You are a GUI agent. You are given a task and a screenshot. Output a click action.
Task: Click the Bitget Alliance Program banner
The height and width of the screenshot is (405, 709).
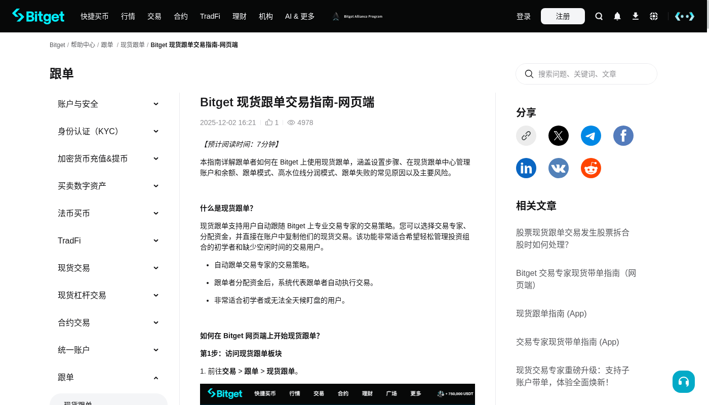tap(357, 16)
